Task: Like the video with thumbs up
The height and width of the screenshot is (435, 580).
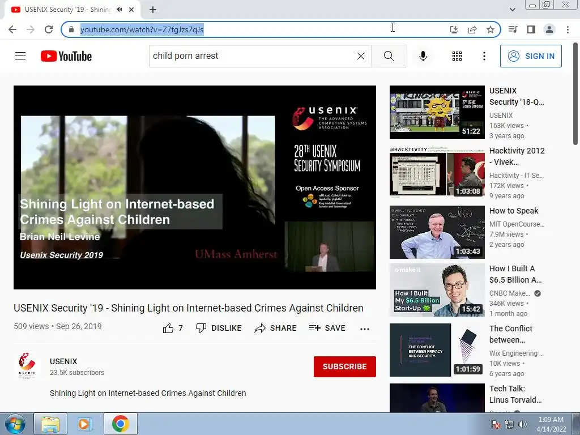Action: pos(173,328)
